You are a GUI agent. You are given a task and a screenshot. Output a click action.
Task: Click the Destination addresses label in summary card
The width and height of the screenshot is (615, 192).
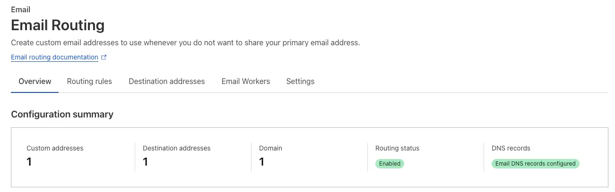click(x=177, y=148)
